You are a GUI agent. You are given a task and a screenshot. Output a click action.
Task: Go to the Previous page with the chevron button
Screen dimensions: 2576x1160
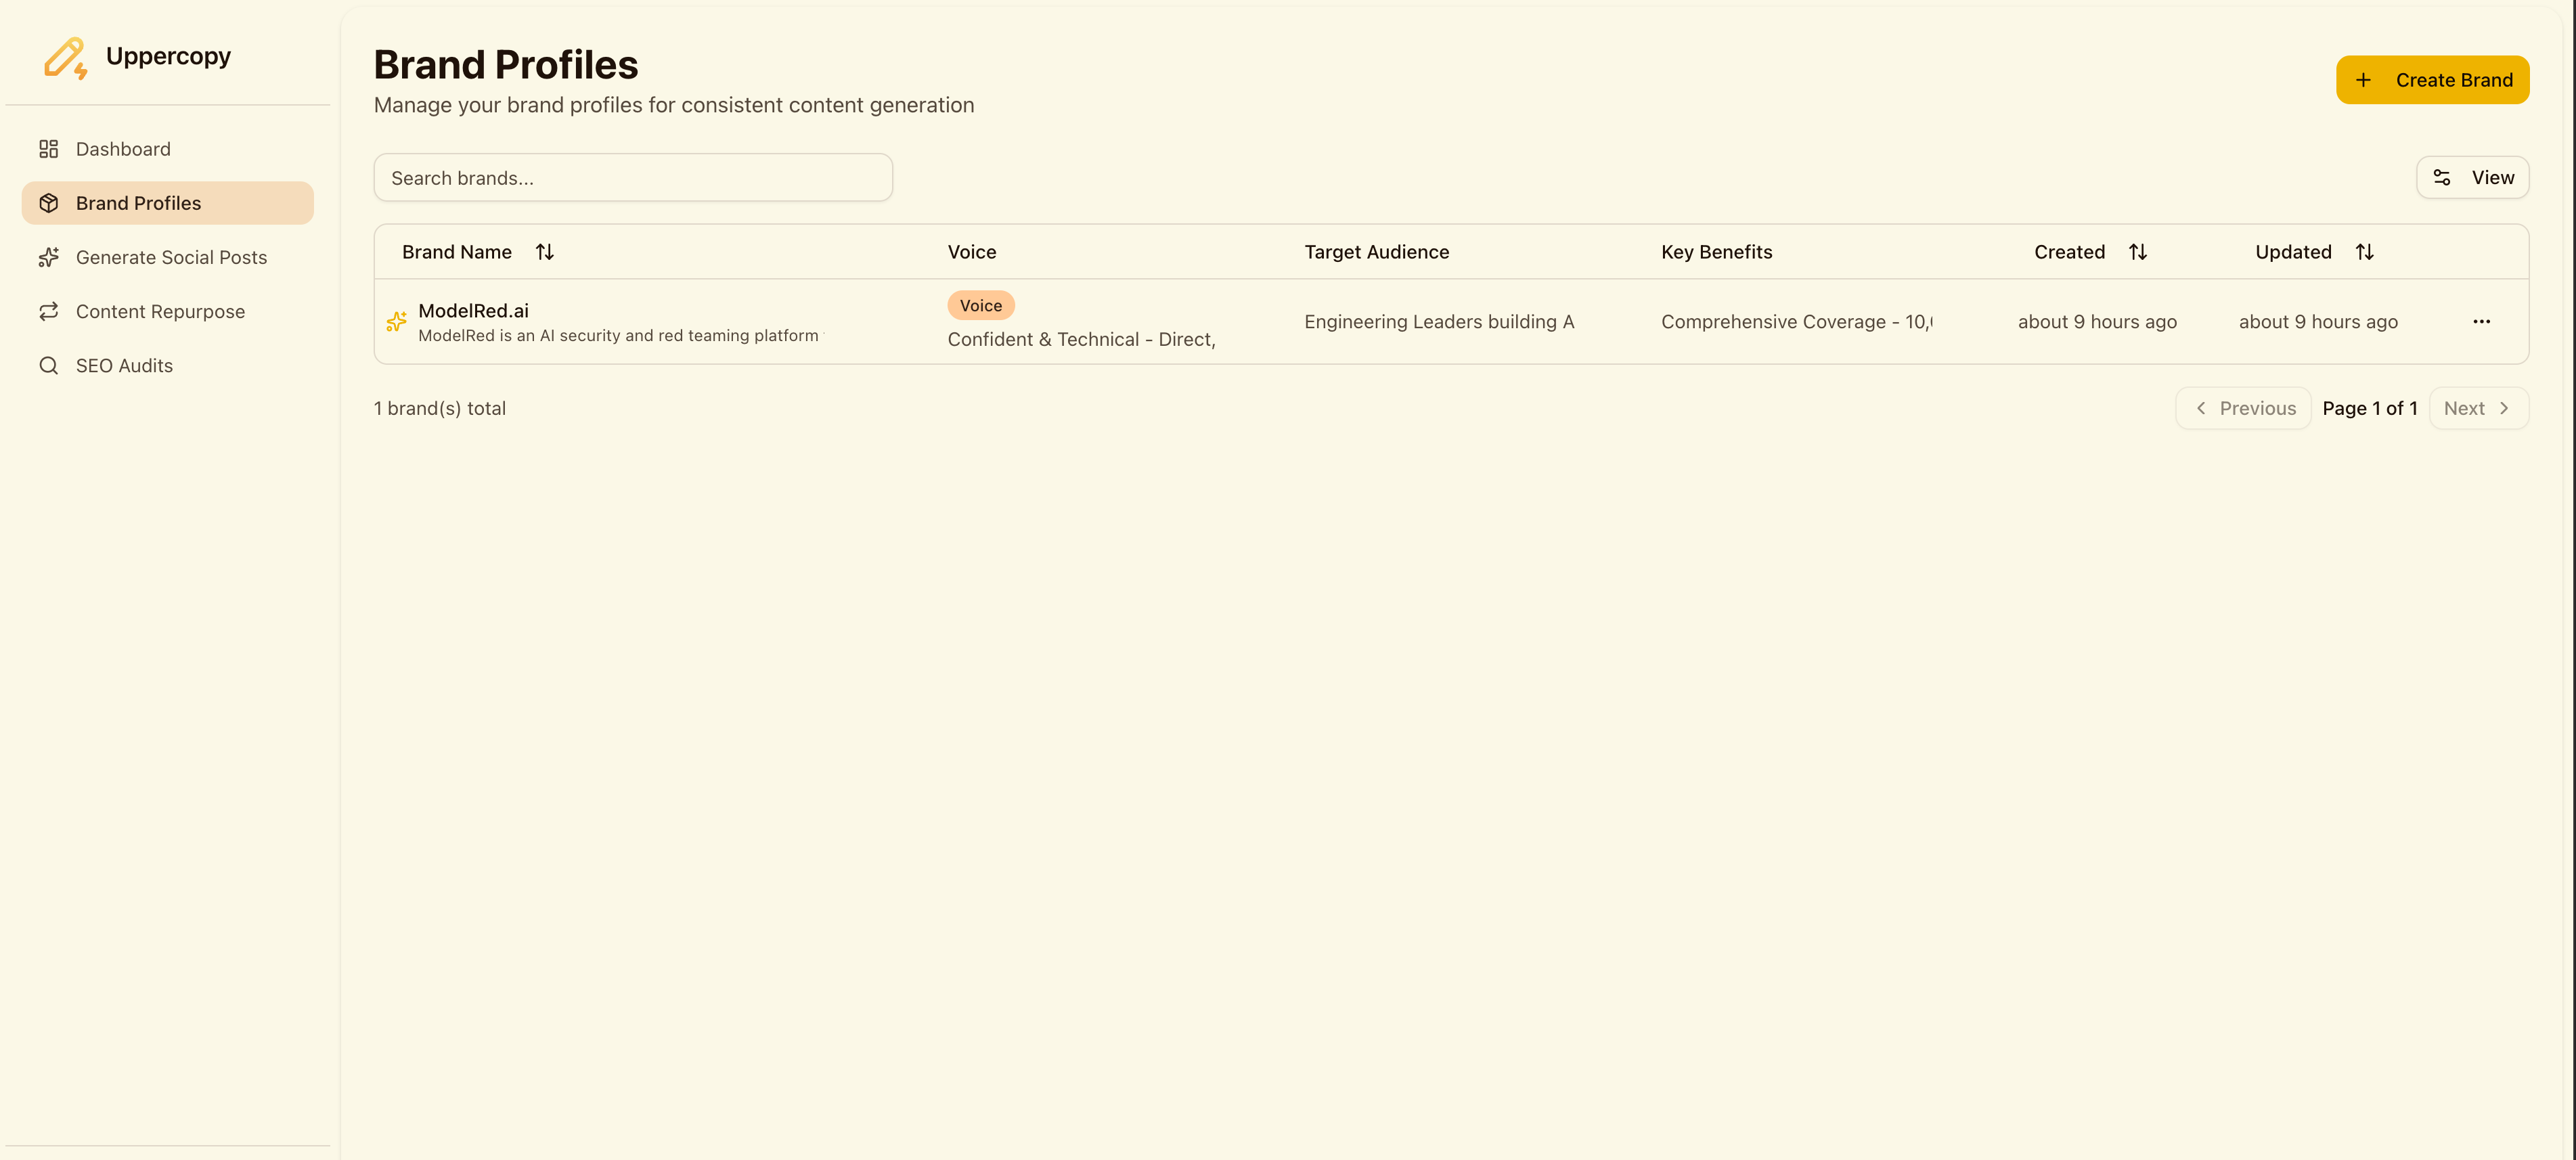click(2243, 408)
